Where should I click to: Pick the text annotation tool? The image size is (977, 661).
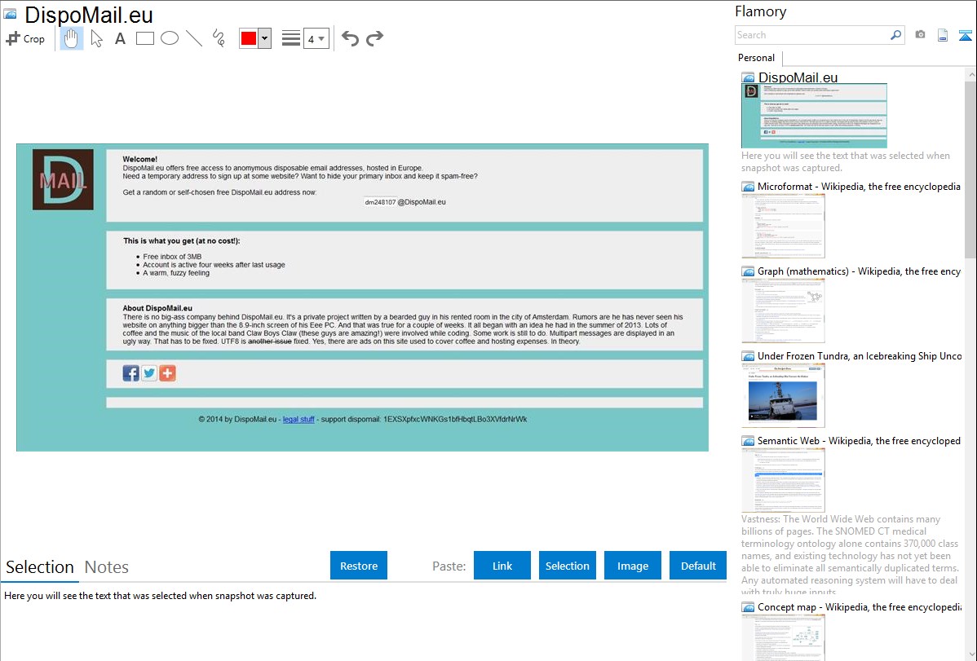tap(120, 38)
